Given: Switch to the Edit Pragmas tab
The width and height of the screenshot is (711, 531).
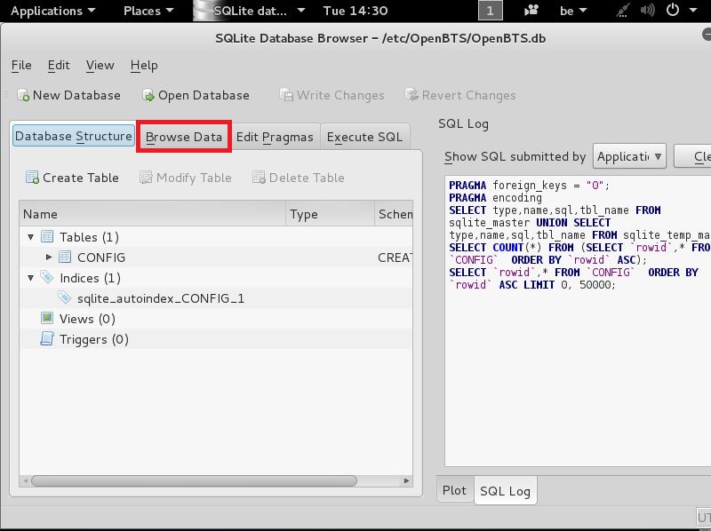Looking at the screenshot, I should (x=275, y=137).
